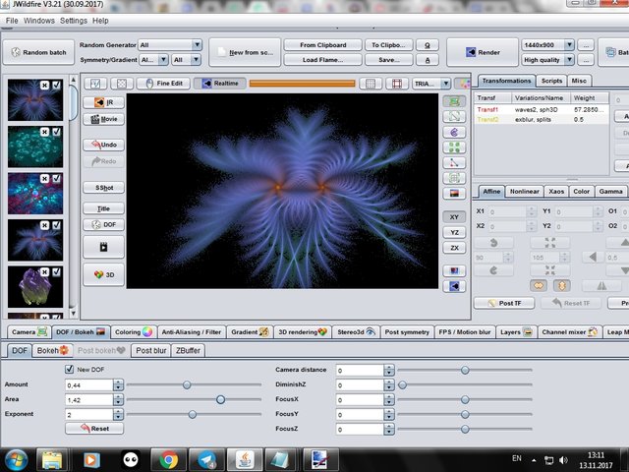Switch to the Nonlinear tab
The image size is (629, 472).
525,191
